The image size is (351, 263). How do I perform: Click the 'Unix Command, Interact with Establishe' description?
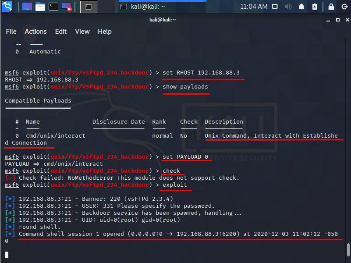pyautogui.click(x=271, y=136)
